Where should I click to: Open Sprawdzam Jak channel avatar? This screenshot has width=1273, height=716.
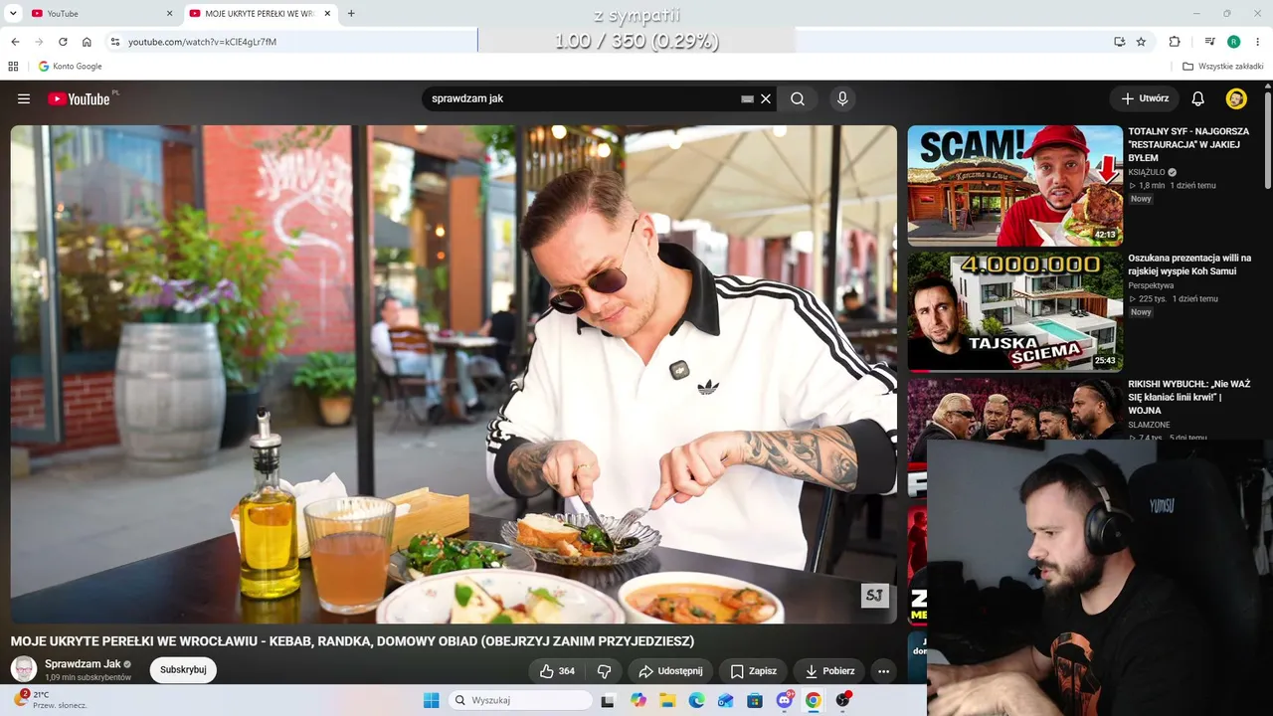click(x=24, y=669)
